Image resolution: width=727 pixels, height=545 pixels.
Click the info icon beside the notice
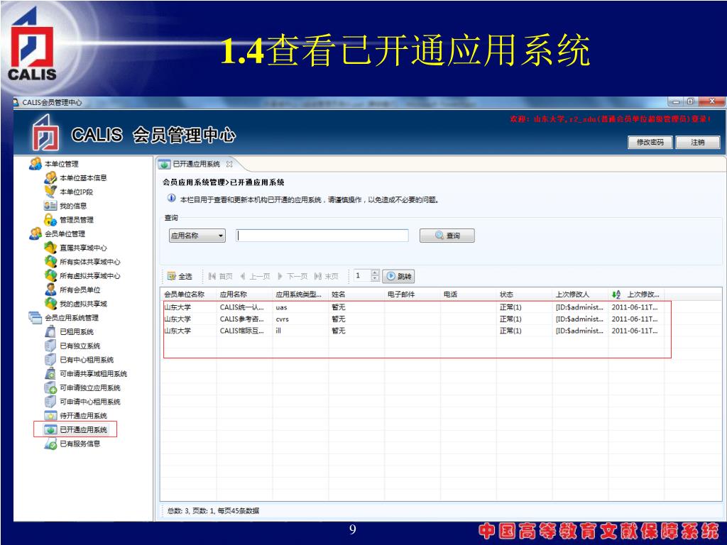[172, 199]
